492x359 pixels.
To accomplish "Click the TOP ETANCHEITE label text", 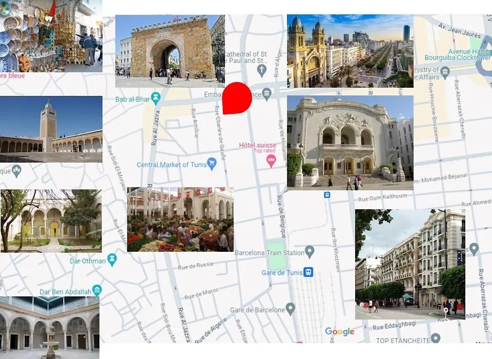I will [403, 341].
